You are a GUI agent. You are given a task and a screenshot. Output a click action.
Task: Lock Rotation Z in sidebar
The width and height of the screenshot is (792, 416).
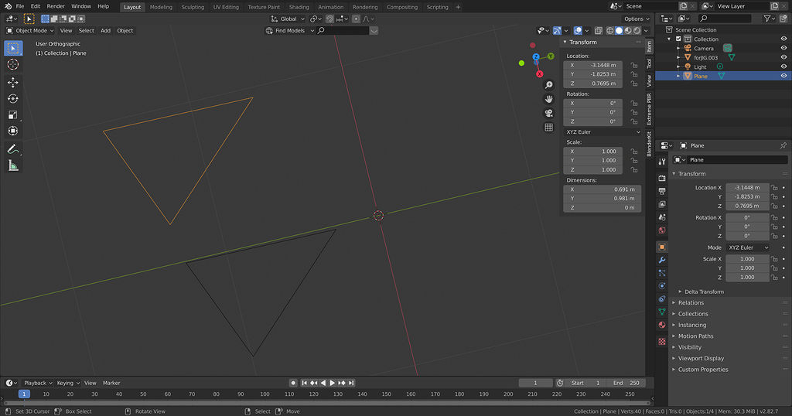click(x=634, y=121)
